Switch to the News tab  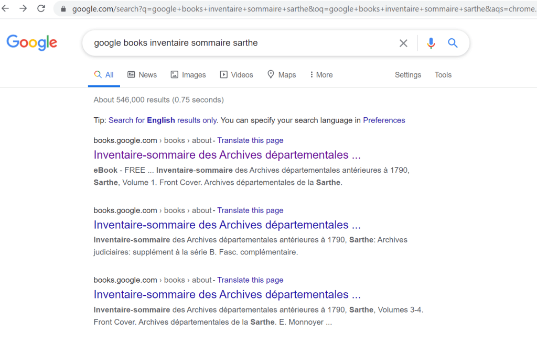pos(142,75)
